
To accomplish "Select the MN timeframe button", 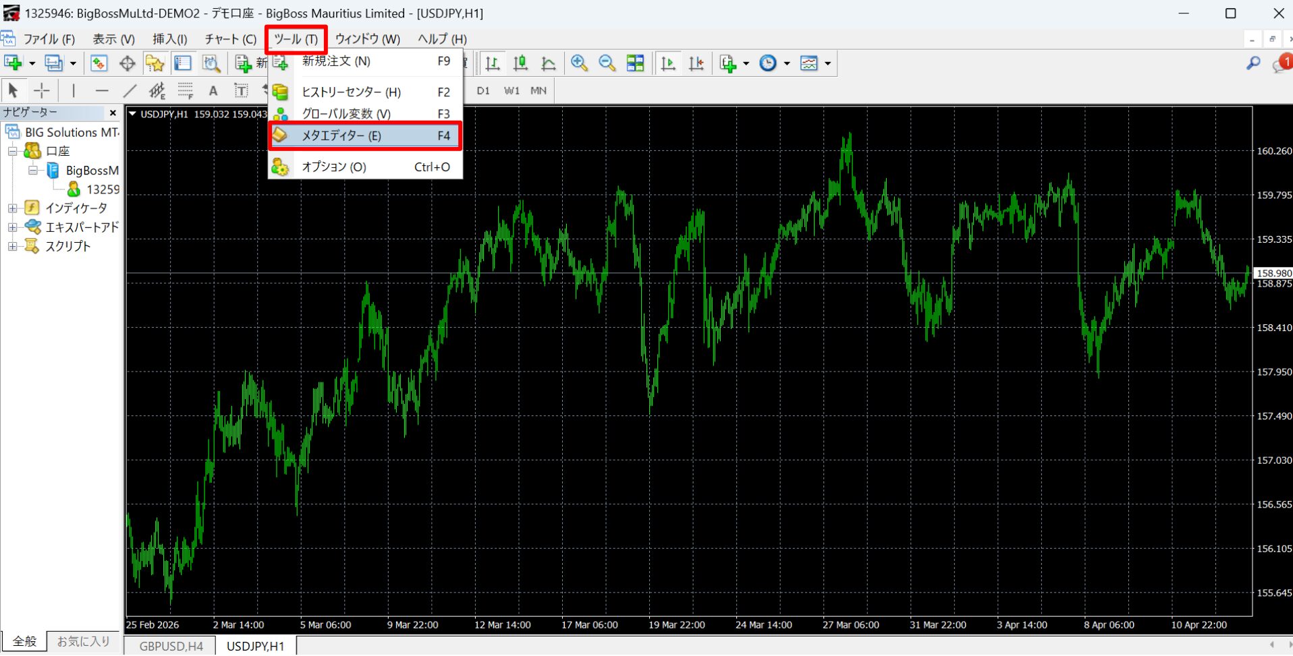I will (539, 90).
